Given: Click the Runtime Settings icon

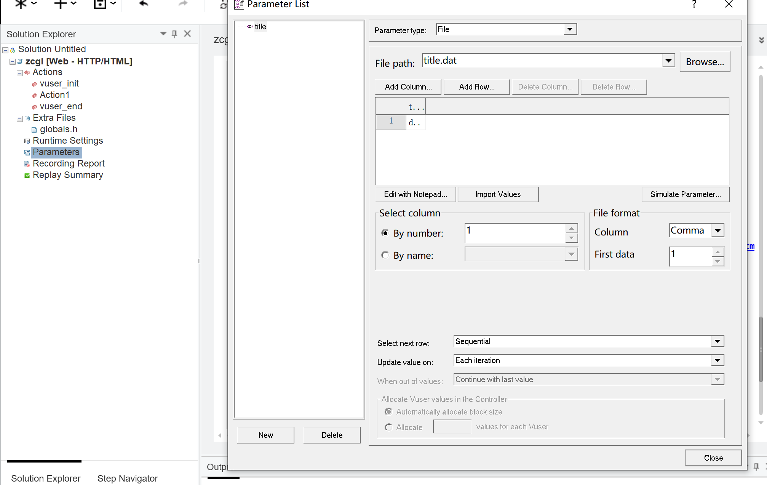Looking at the screenshot, I should point(26,140).
